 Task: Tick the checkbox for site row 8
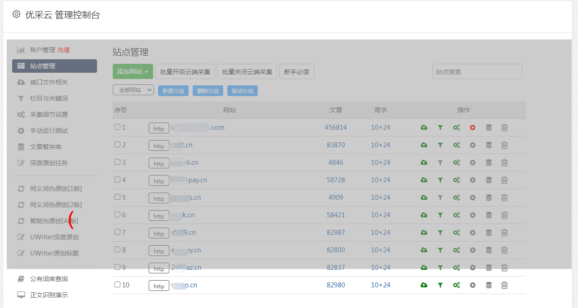click(x=117, y=250)
